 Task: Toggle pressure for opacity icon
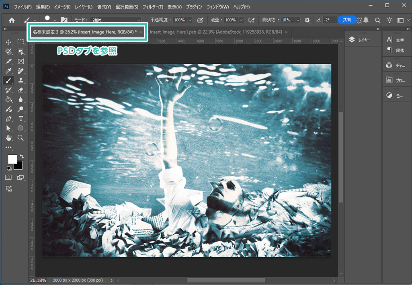point(200,20)
